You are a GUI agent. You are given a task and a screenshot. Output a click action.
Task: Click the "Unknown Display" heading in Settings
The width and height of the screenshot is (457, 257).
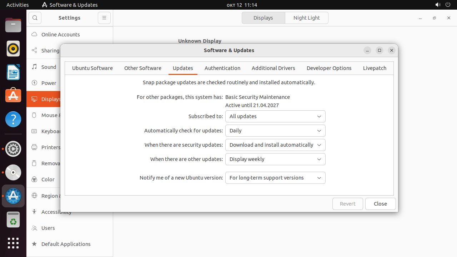[200, 41]
